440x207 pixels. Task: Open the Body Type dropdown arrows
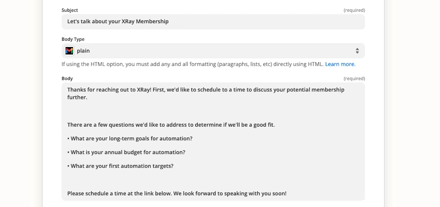tap(357, 51)
